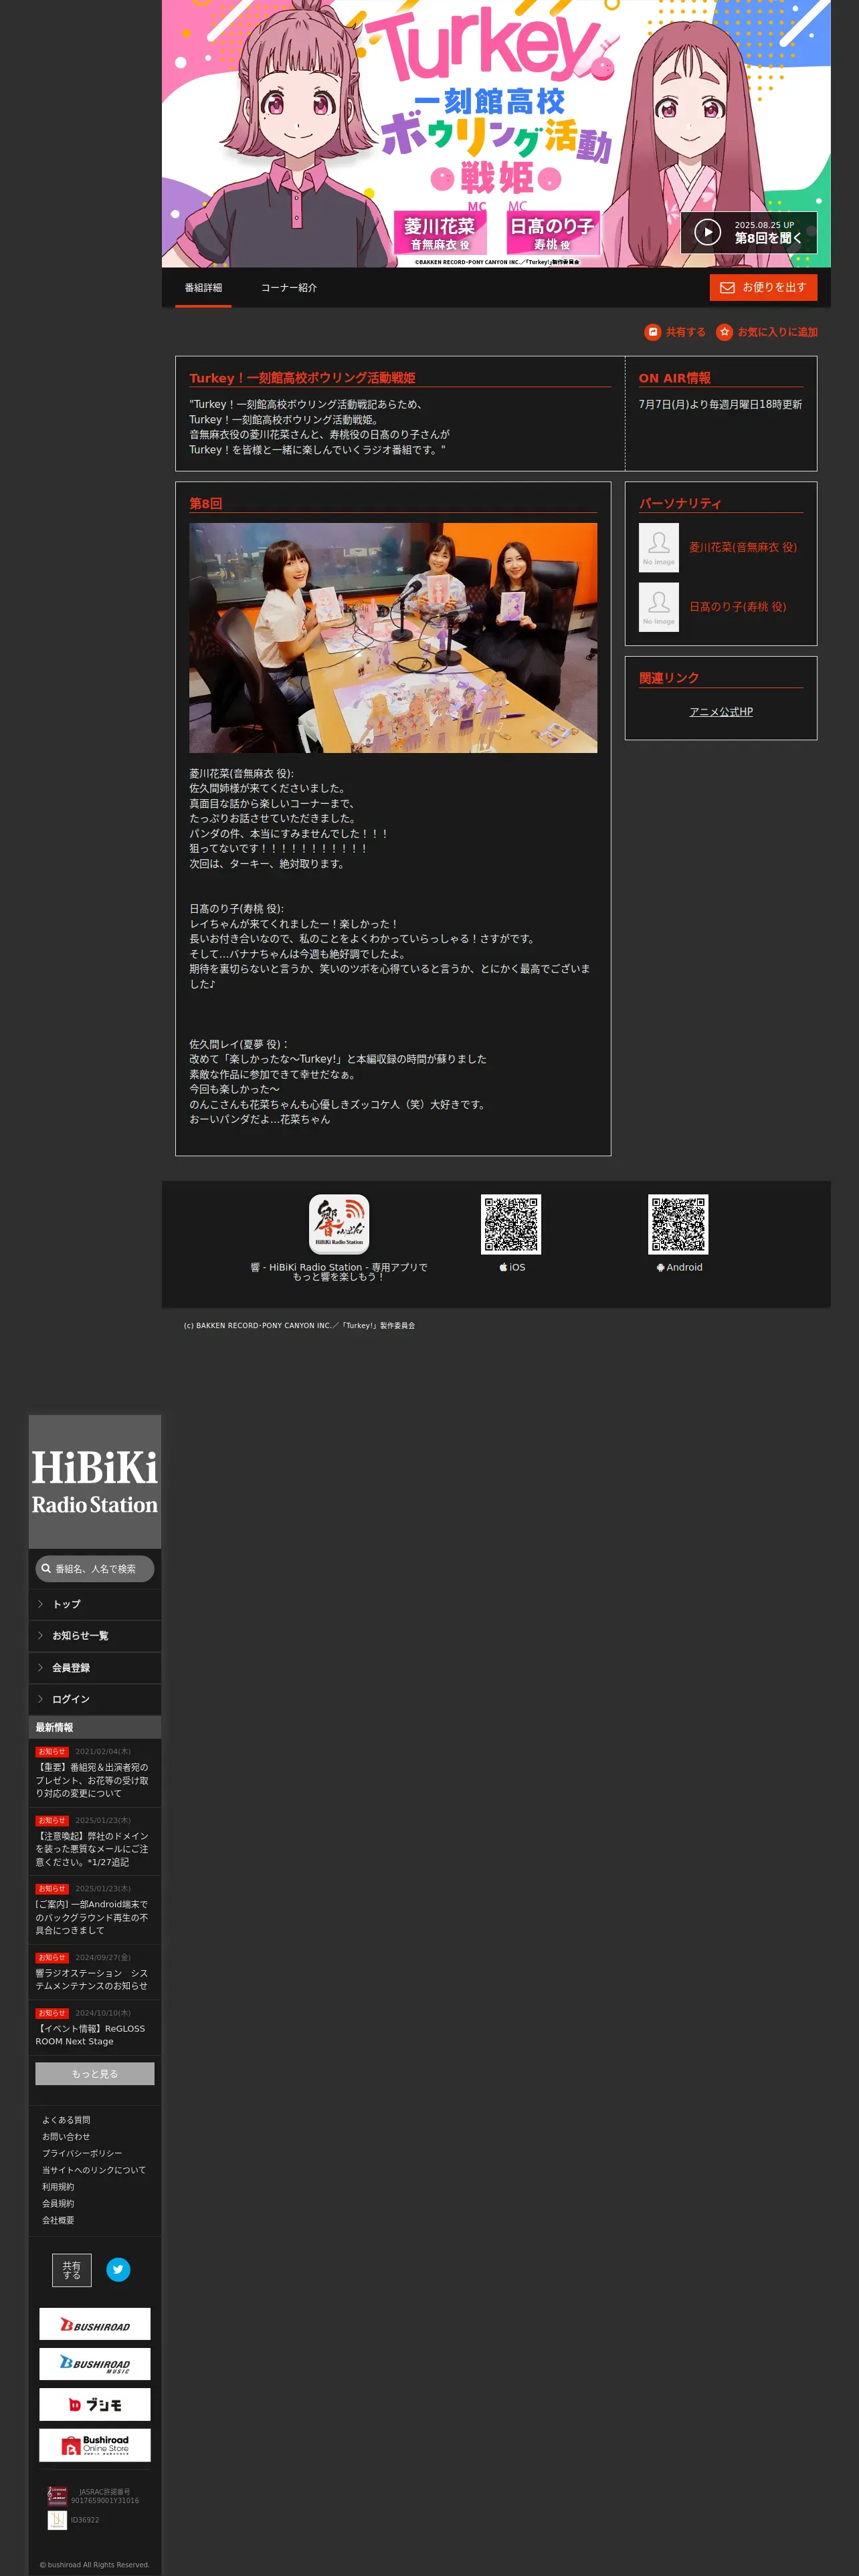Viewport: 859px width, 2576px height.
Task: Open news 【イベント情報】ReGLOSS ROOM Next Stage
Action: click(90, 2035)
